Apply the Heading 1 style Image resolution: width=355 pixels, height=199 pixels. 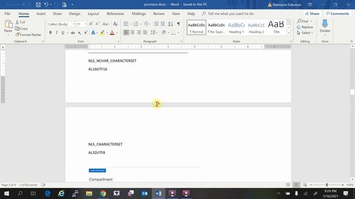pos(236,28)
